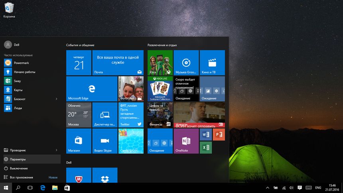Launch the OneNote tile
The height and width of the screenshot is (193, 343).
tap(186, 141)
